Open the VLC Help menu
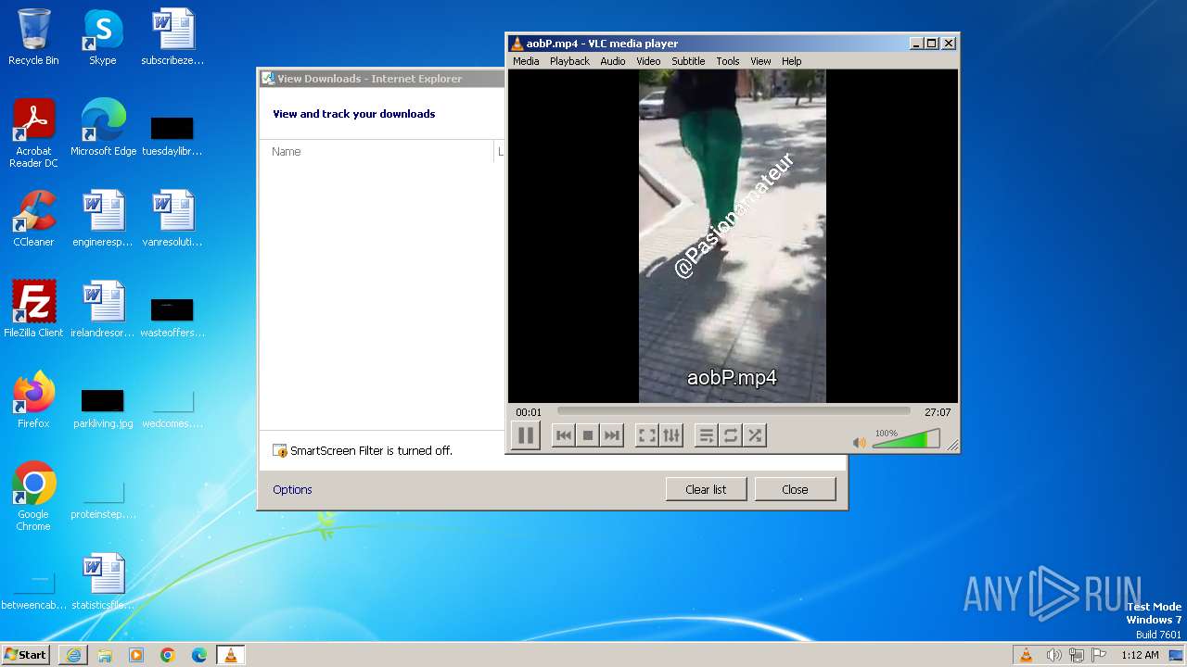This screenshot has height=667, width=1187. point(791,61)
